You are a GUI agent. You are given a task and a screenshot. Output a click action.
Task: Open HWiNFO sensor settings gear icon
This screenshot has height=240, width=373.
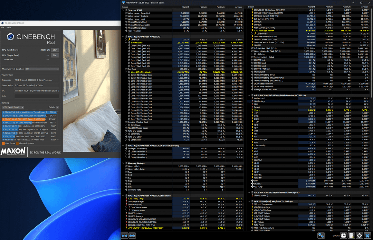pyautogui.click(x=359, y=236)
